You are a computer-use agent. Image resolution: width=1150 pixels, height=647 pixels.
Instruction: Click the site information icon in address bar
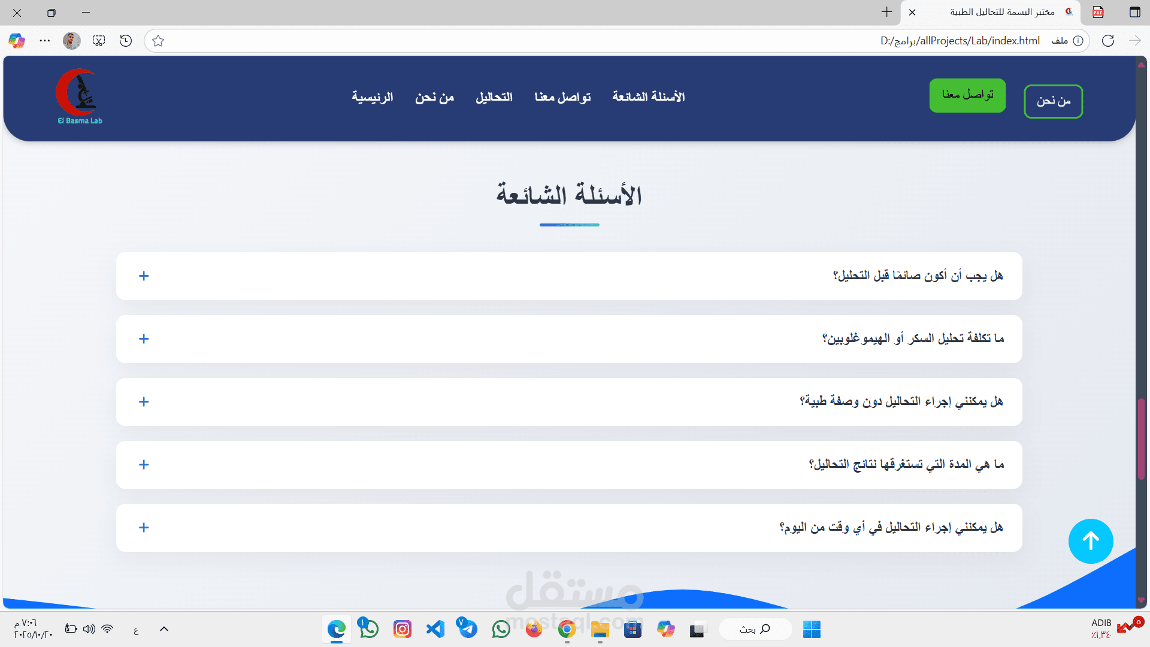pyautogui.click(x=1078, y=41)
